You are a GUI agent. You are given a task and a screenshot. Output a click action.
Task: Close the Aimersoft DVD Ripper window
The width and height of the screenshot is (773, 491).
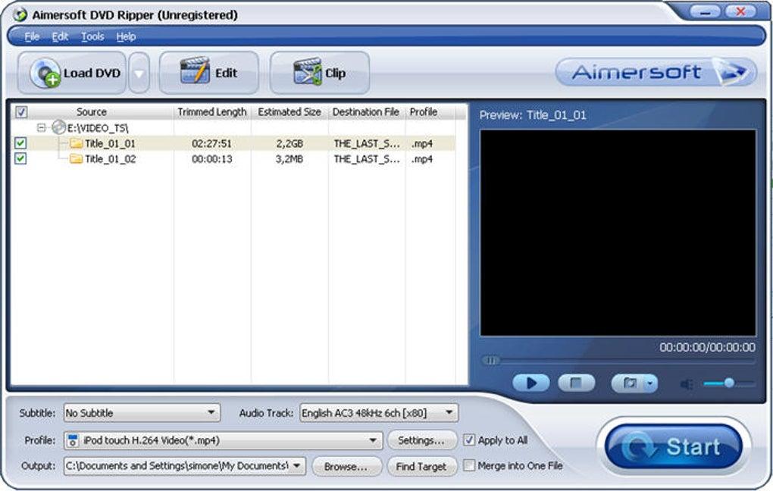coord(740,11)
